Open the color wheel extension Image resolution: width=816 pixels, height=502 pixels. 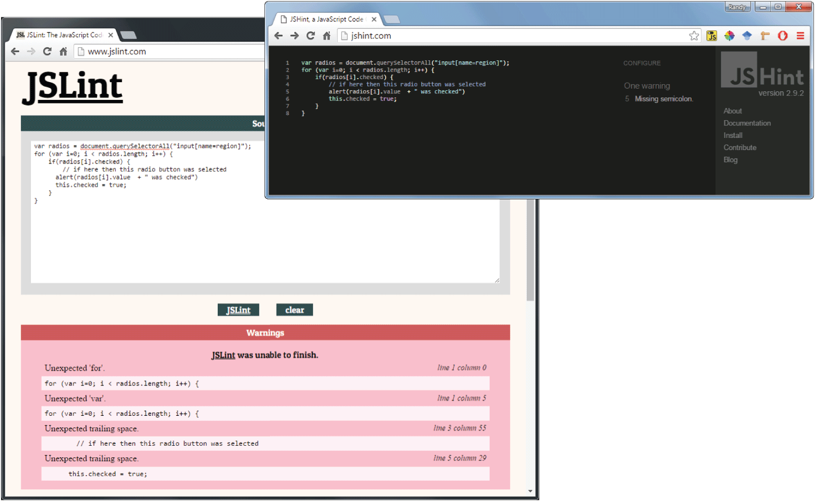pyautogui.click(x=729, y=36)
